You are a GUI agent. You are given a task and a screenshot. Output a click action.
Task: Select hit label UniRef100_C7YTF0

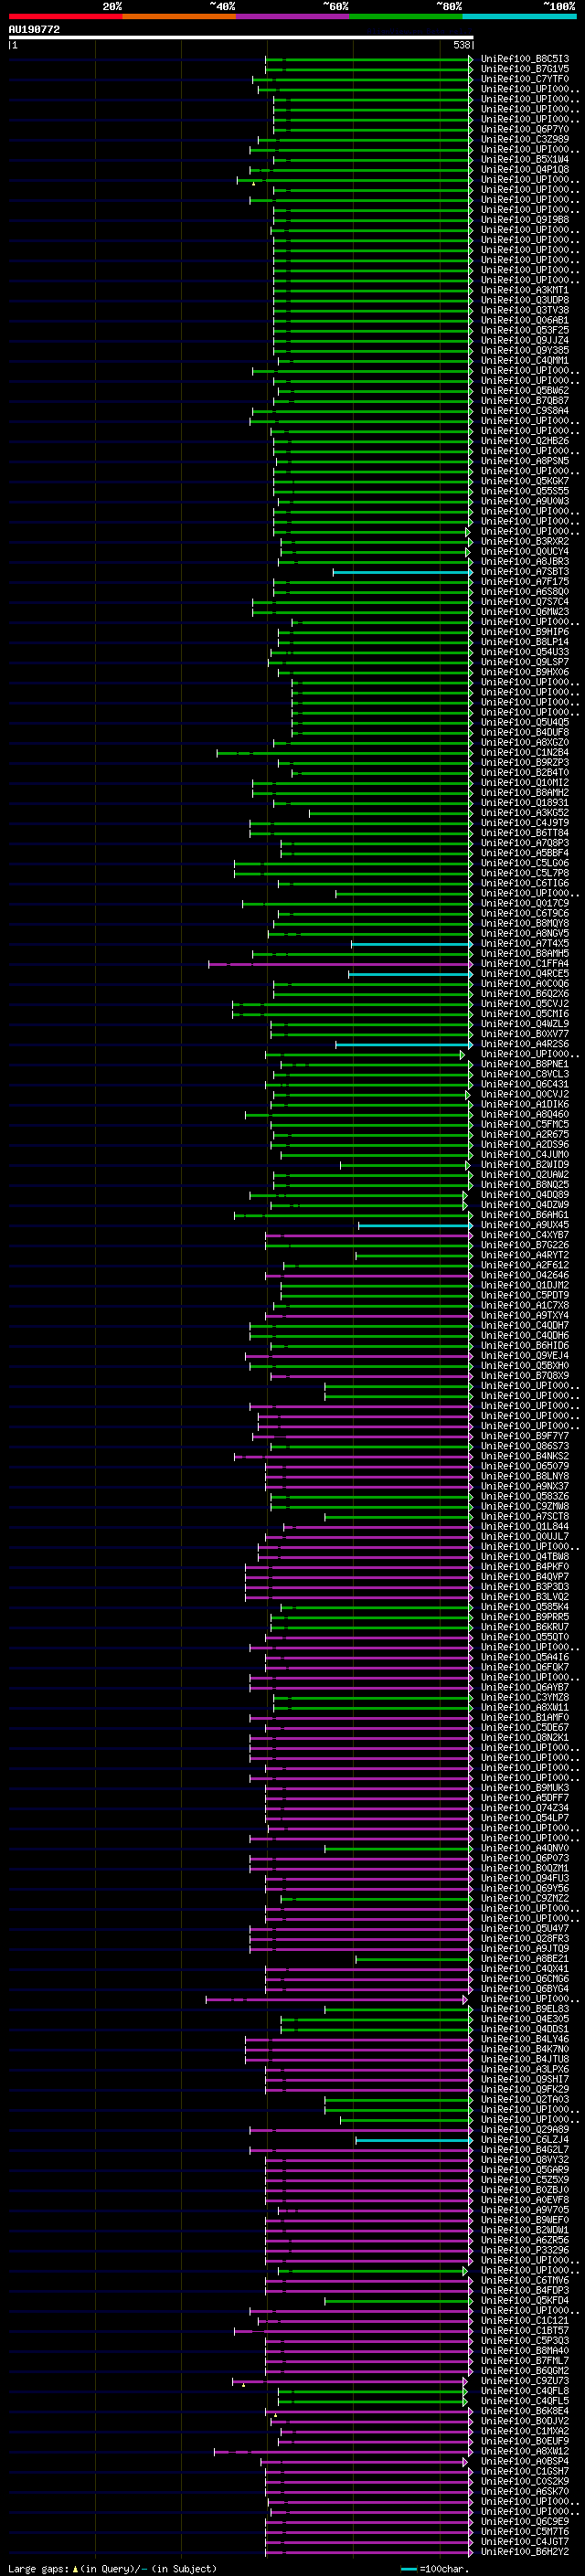pos(525,79)
